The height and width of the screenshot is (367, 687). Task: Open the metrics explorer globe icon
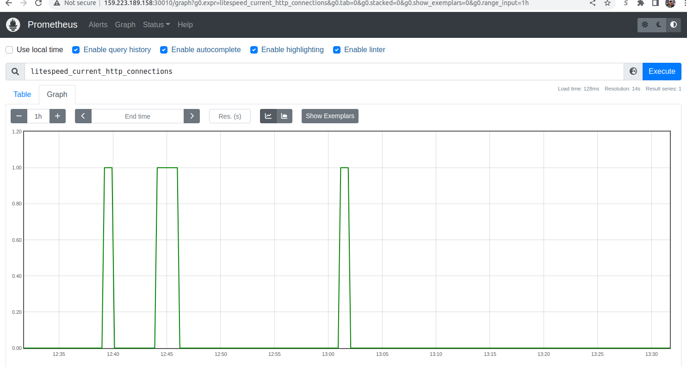tap(633, 72)
